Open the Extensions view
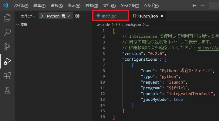 (x=7, y=76)
